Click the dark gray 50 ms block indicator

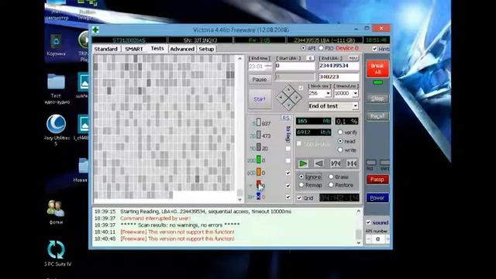pos(259,147)
